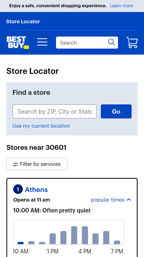Follow the Learn more link
The image size is (144, 257).
coord(122,6)
